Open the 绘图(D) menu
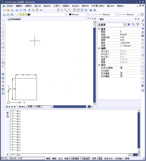This screenshot has width=146, height=161. coord(66,6)
